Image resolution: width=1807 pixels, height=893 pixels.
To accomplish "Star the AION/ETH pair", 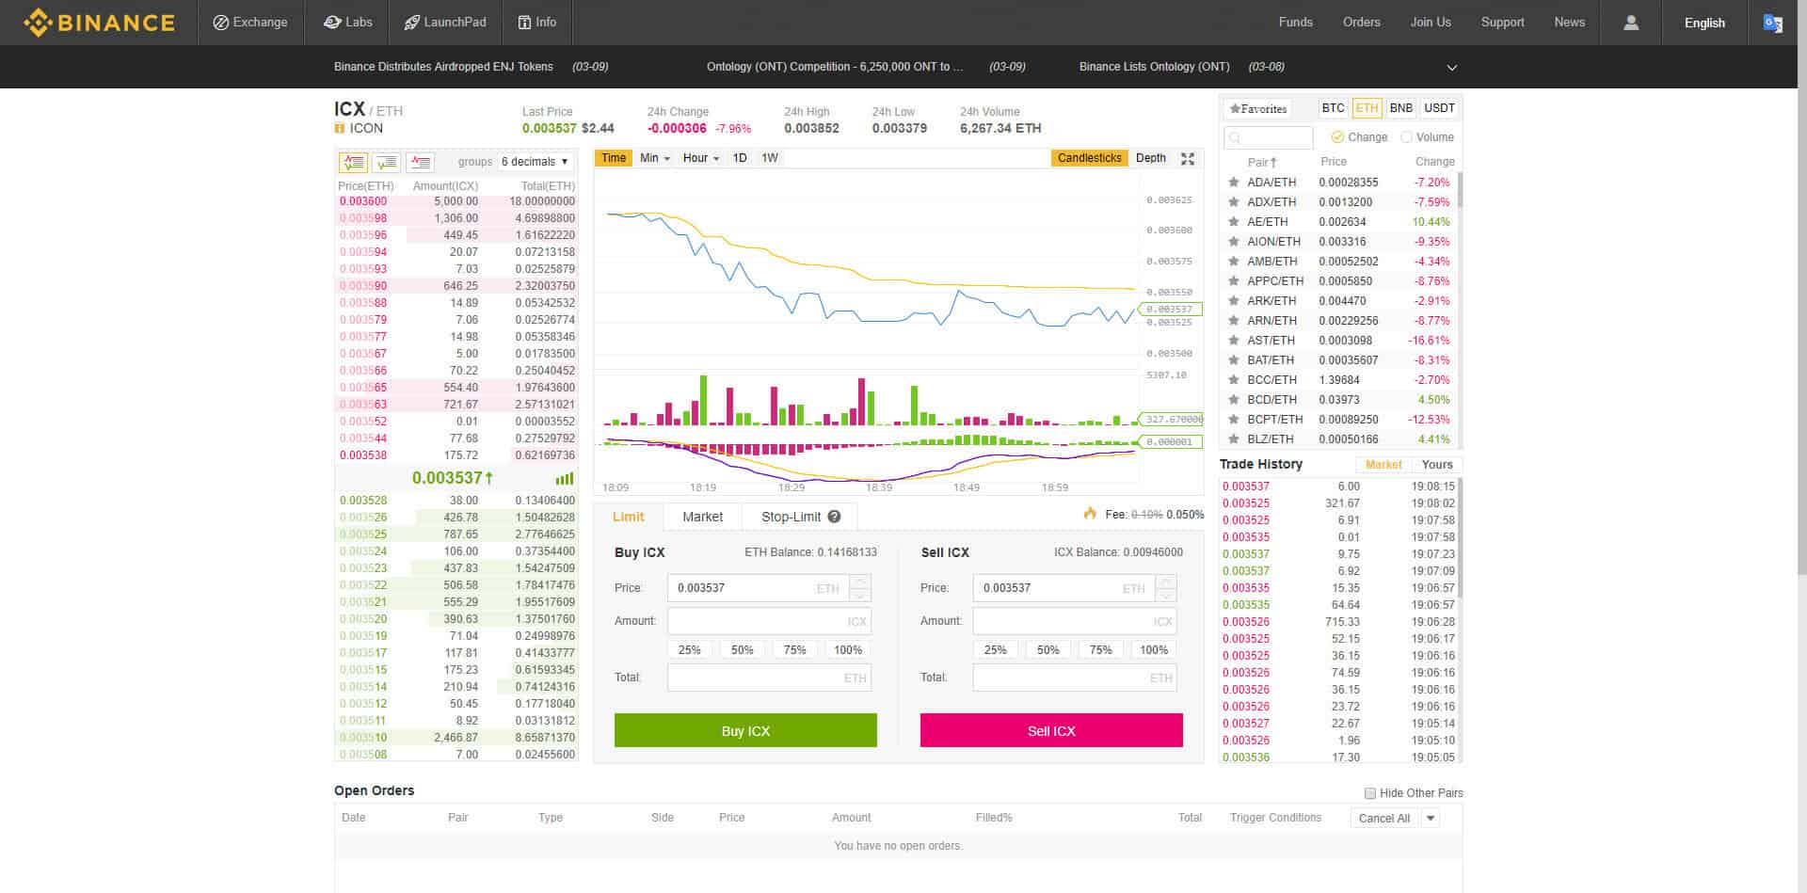I will (x=1233, y=242).
